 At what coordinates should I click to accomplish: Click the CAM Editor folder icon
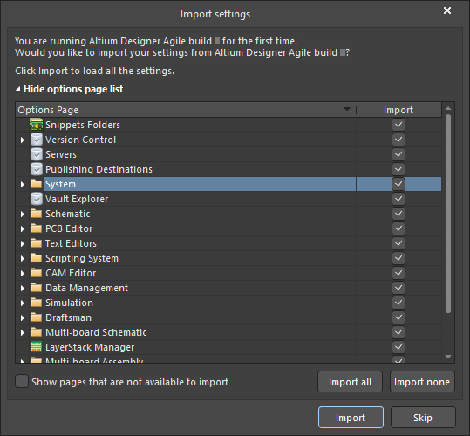coord(37,273)
